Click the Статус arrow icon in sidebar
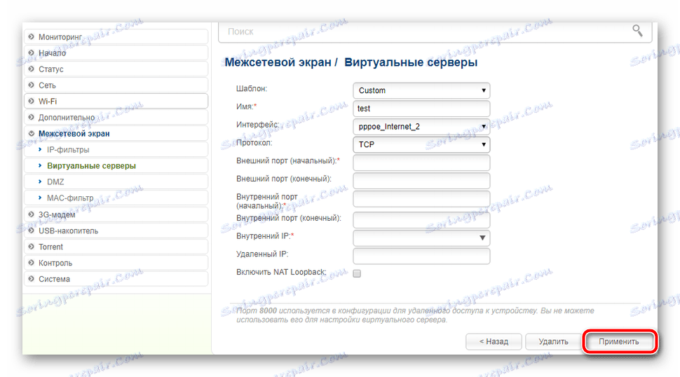The image size is (680, 377). pos(32,69)
